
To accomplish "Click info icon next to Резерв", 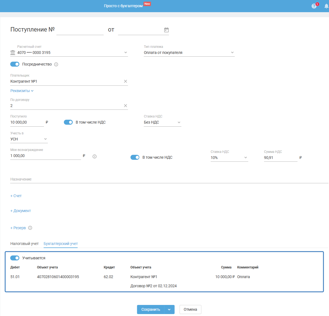I will pos(30,228).
